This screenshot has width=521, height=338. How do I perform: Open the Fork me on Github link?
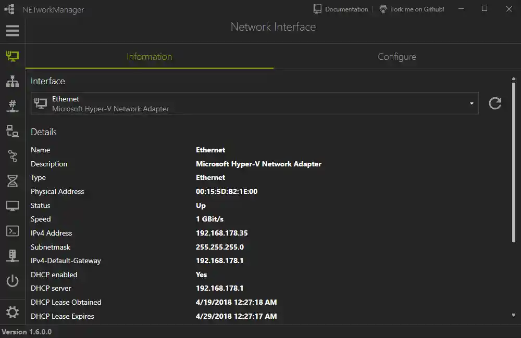[x=412, y=9]
